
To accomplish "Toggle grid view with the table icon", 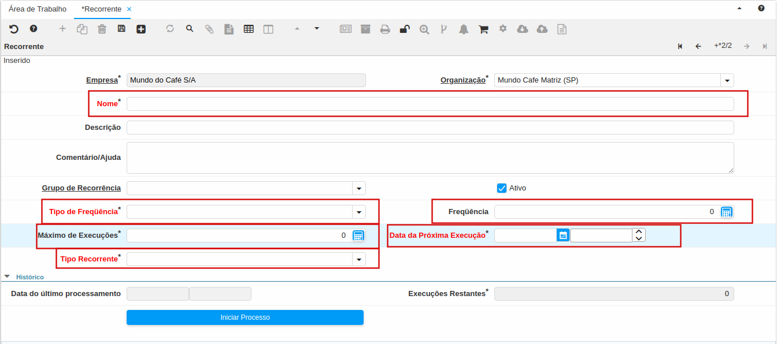I will 249,29.
